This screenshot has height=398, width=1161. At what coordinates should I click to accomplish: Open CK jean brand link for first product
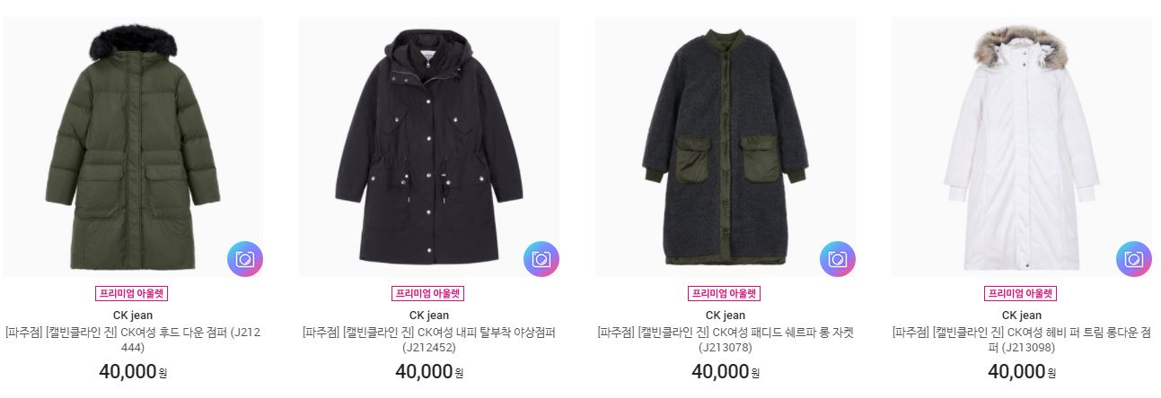coord(133,315)
